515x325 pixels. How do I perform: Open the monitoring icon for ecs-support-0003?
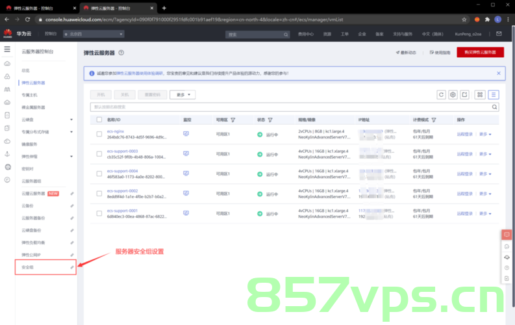(186, 153)
